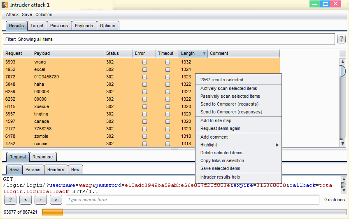Toggle Length column sort arrow
This screenshot has width=349, height=219.
coord(204,53)
